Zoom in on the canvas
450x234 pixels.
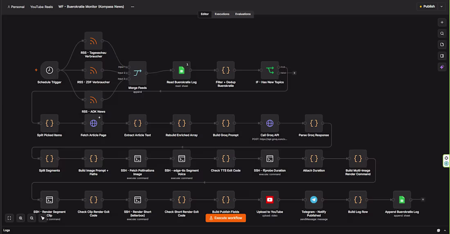coord(21,218)
